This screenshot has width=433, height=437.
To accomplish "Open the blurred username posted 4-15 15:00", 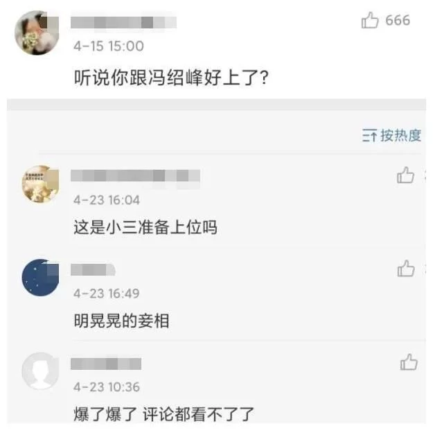I will click(x=123, y=22).
